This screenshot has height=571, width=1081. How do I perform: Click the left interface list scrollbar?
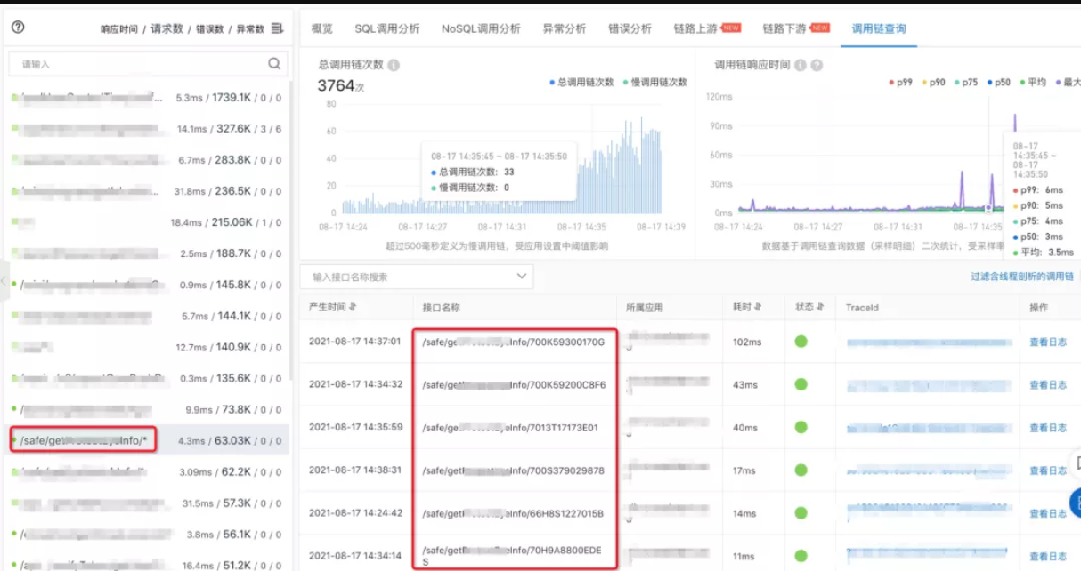[x=289, y=231]
